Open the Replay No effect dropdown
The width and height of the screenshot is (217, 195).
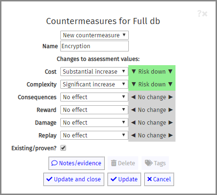94,135
